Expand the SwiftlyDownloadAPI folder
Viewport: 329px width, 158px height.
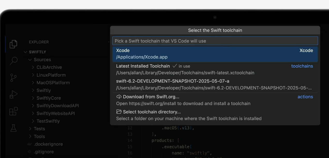[x=33, y=106]
